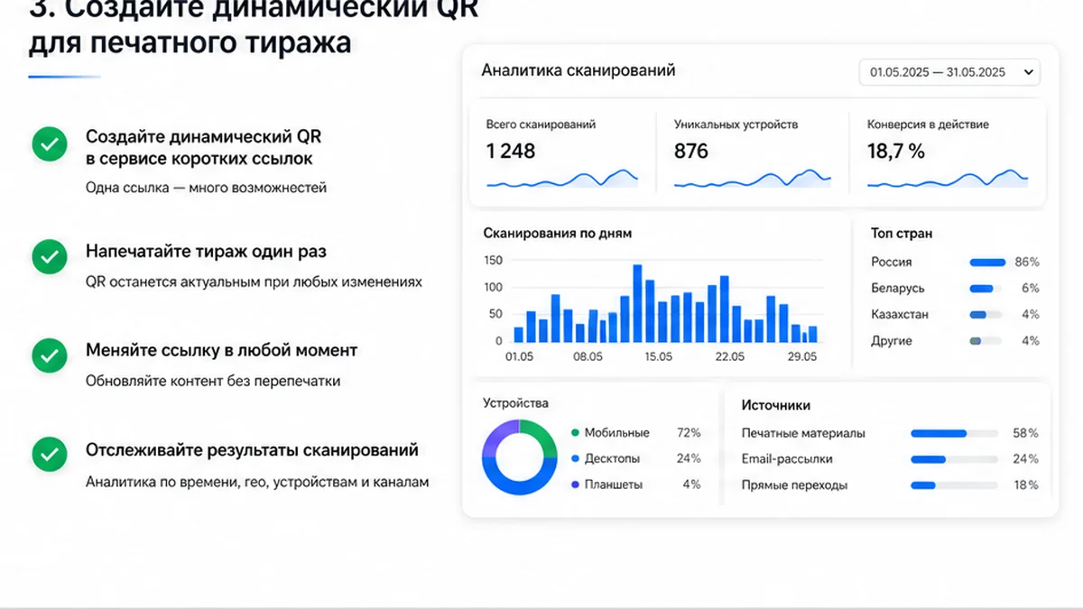Click the "Сканирования по дням" title
The image size is (1083, 609).
558,233
